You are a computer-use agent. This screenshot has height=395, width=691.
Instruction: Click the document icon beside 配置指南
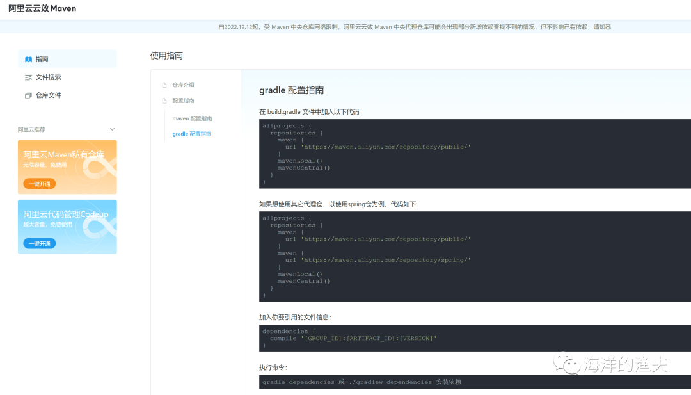click(x=164, y=101)
